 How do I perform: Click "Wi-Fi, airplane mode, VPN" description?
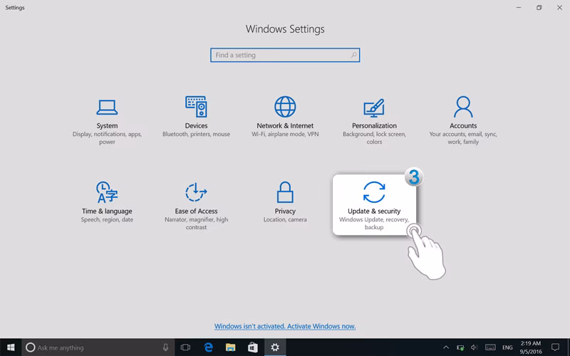[285, 134]
